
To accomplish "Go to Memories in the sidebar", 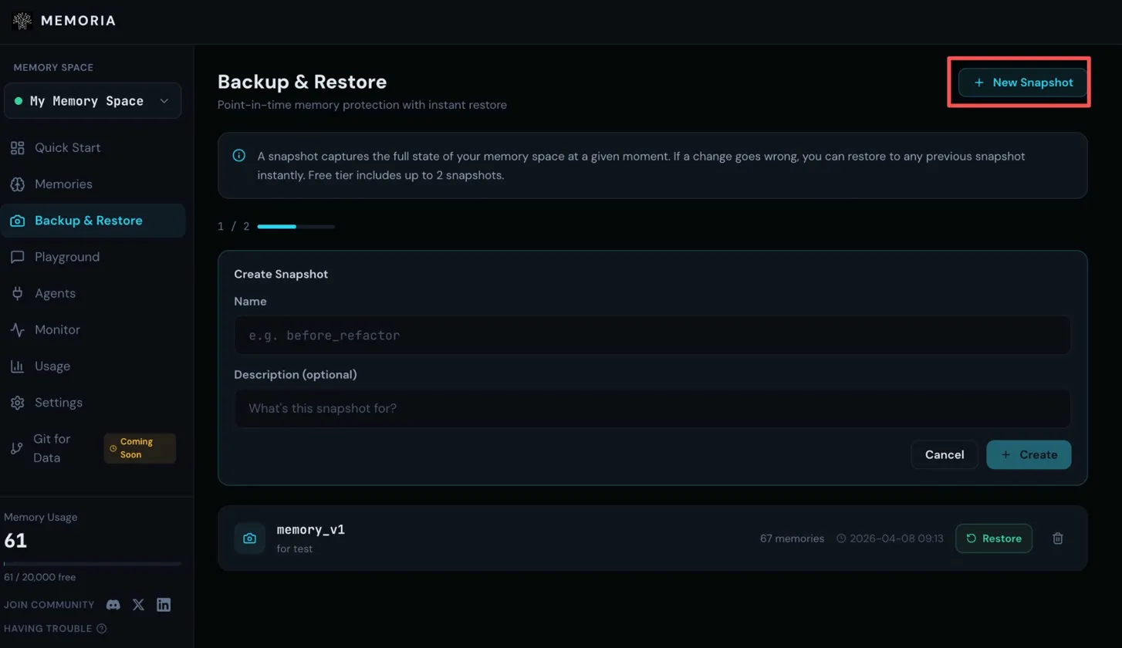I will coord(63,184).
